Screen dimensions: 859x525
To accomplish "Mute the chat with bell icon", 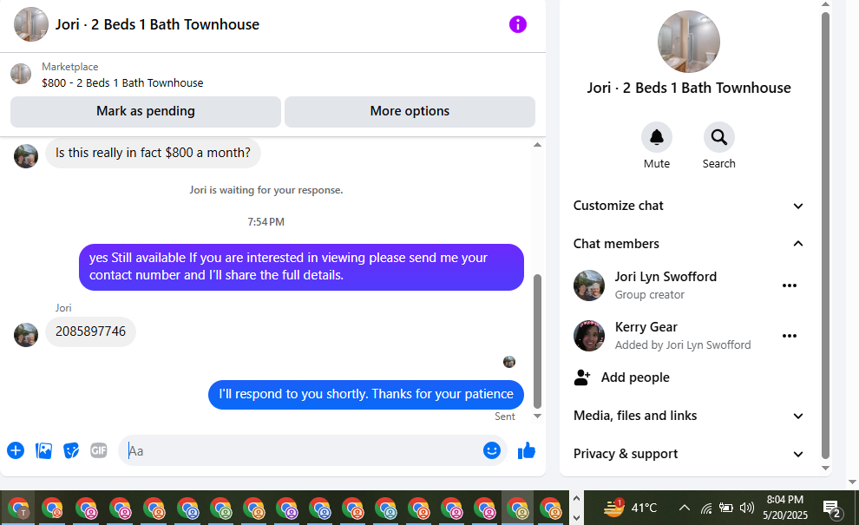I will point(656,137).
